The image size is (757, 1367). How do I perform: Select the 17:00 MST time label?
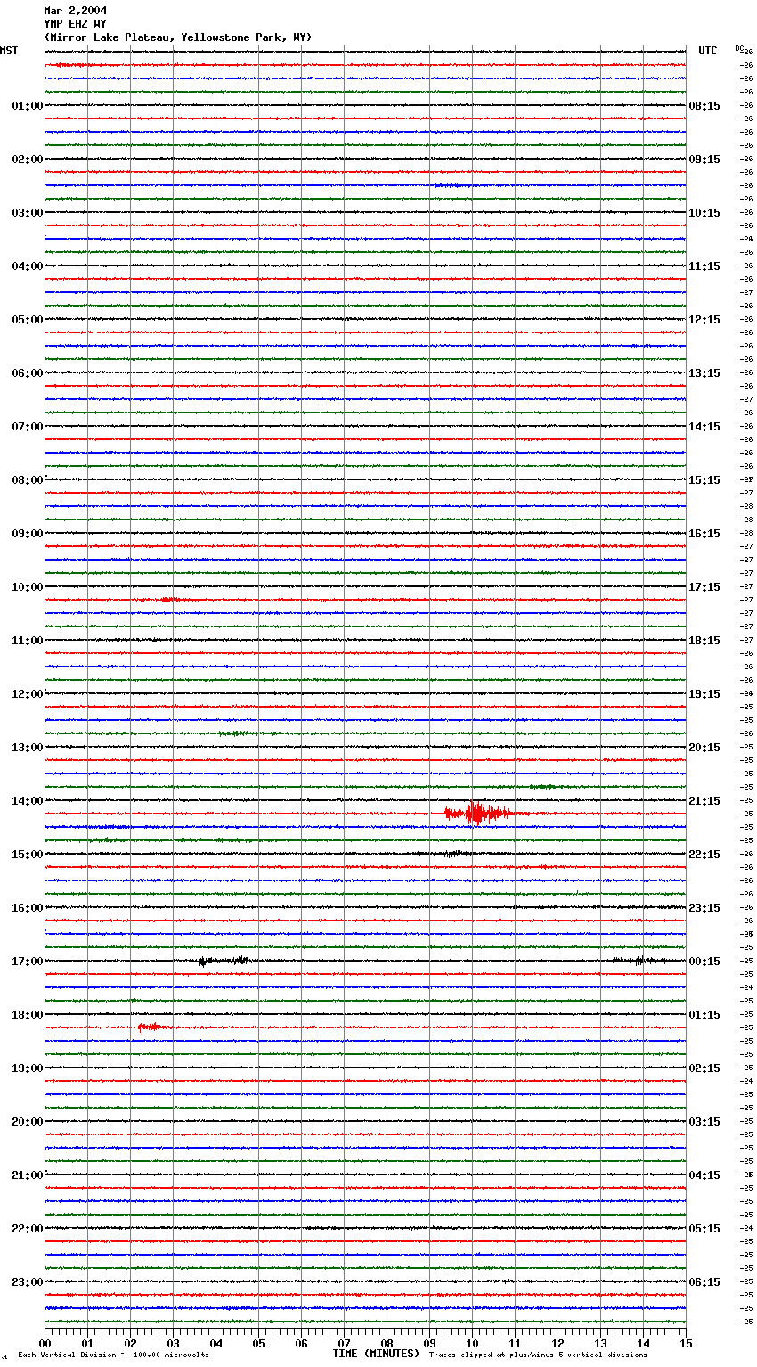(x=28, y=962)
